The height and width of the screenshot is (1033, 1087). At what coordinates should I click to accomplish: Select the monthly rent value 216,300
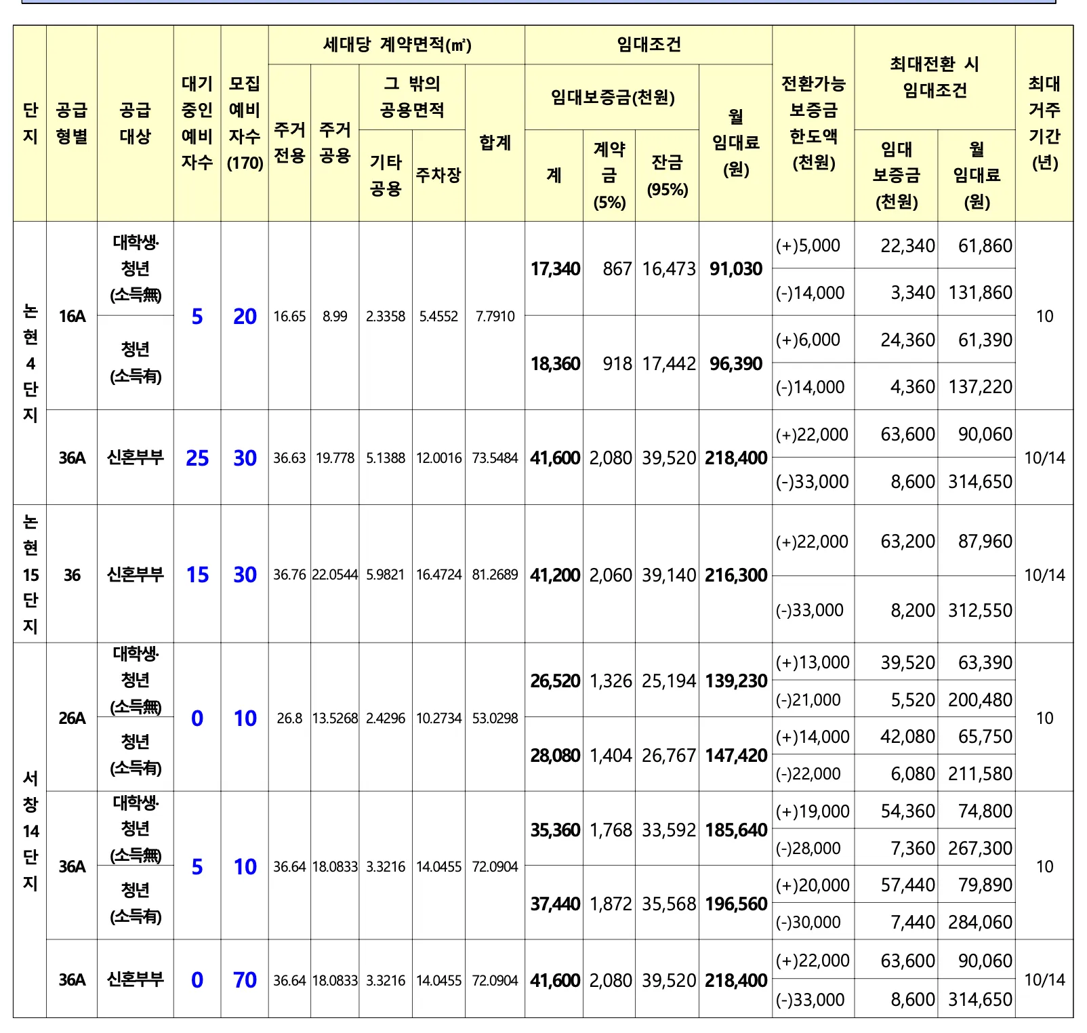pos(735,575)
